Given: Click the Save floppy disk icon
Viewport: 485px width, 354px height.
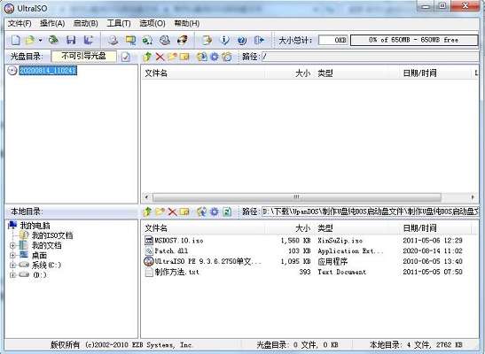Looking at the screenshot, I should click(71, 40).
